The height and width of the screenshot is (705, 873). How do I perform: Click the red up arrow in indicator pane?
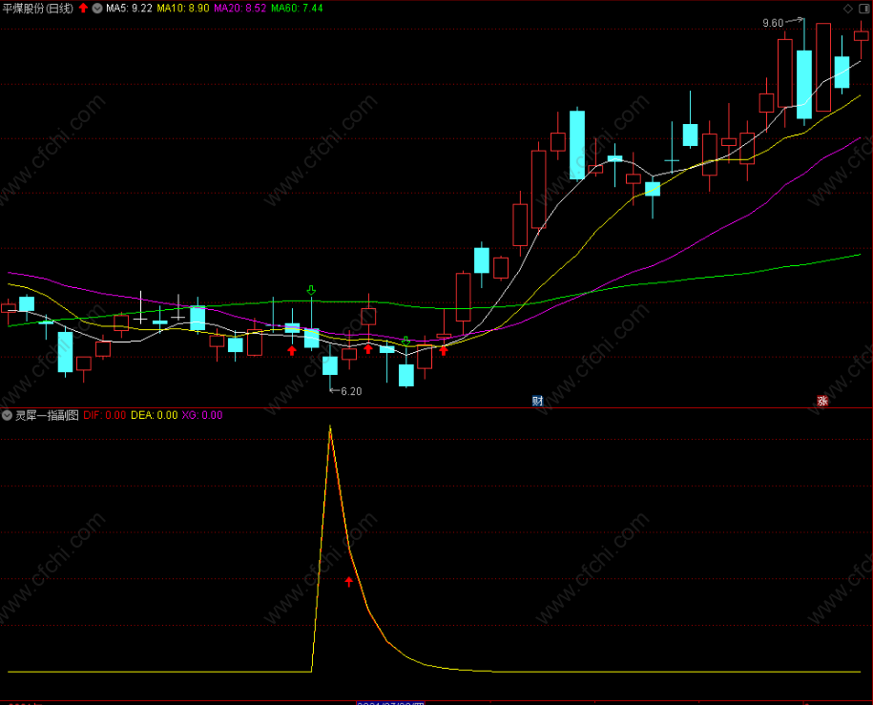tap(348, 582)
